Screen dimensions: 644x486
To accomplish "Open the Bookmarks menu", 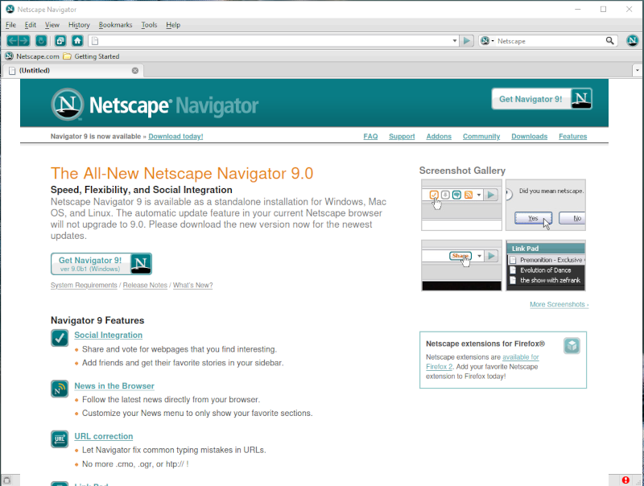I will click(x=115, y=25).
